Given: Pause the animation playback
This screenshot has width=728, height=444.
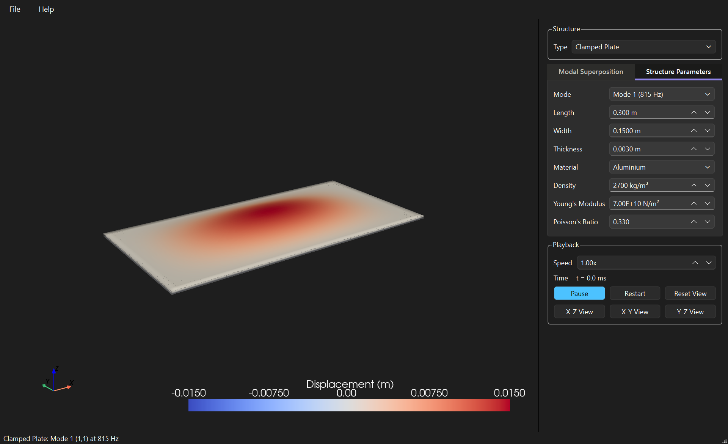Looking at the screenshot, I should coord(579,294).
